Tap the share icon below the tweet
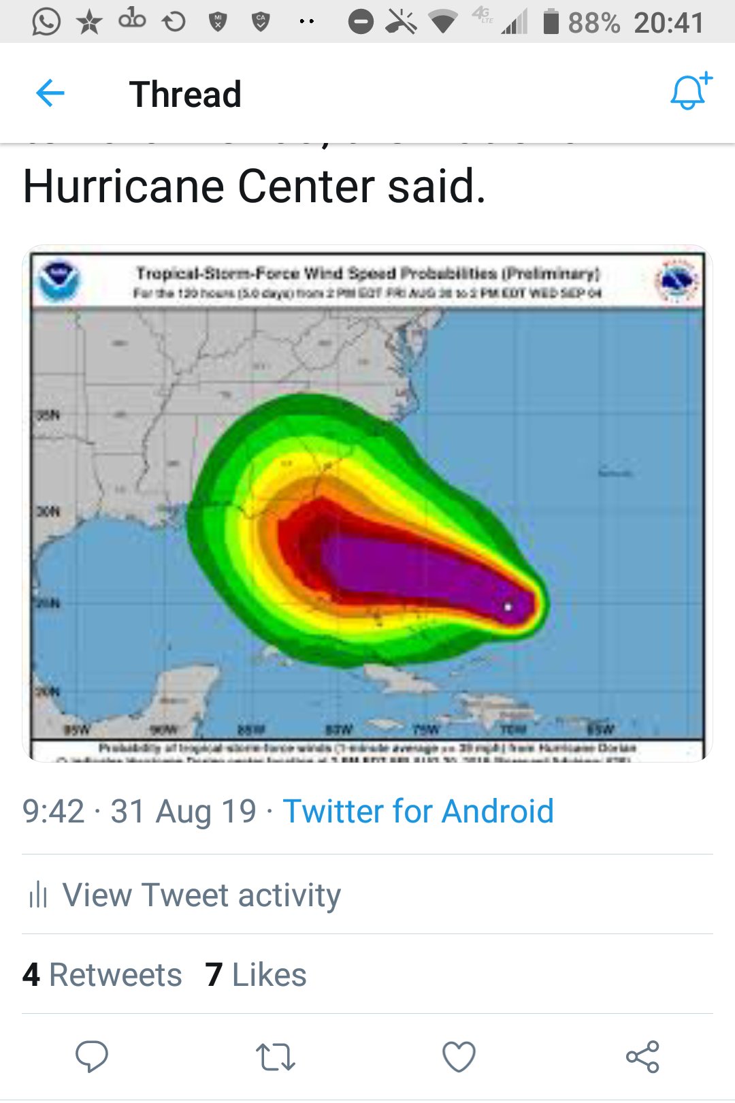 642,1057
